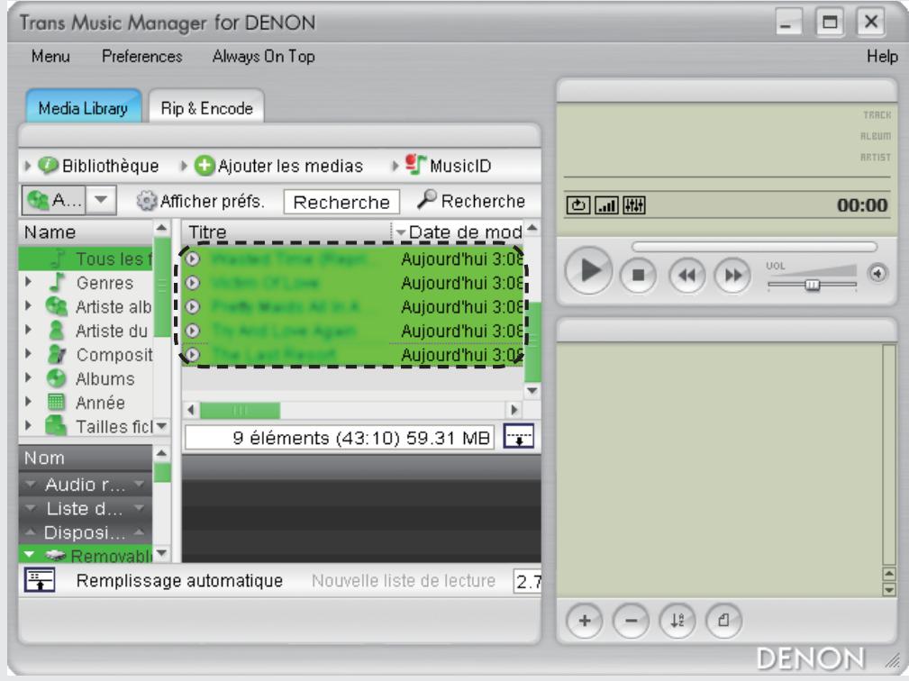Start playback with the Play button
909x681 pixels.
[x=588, y=270]
